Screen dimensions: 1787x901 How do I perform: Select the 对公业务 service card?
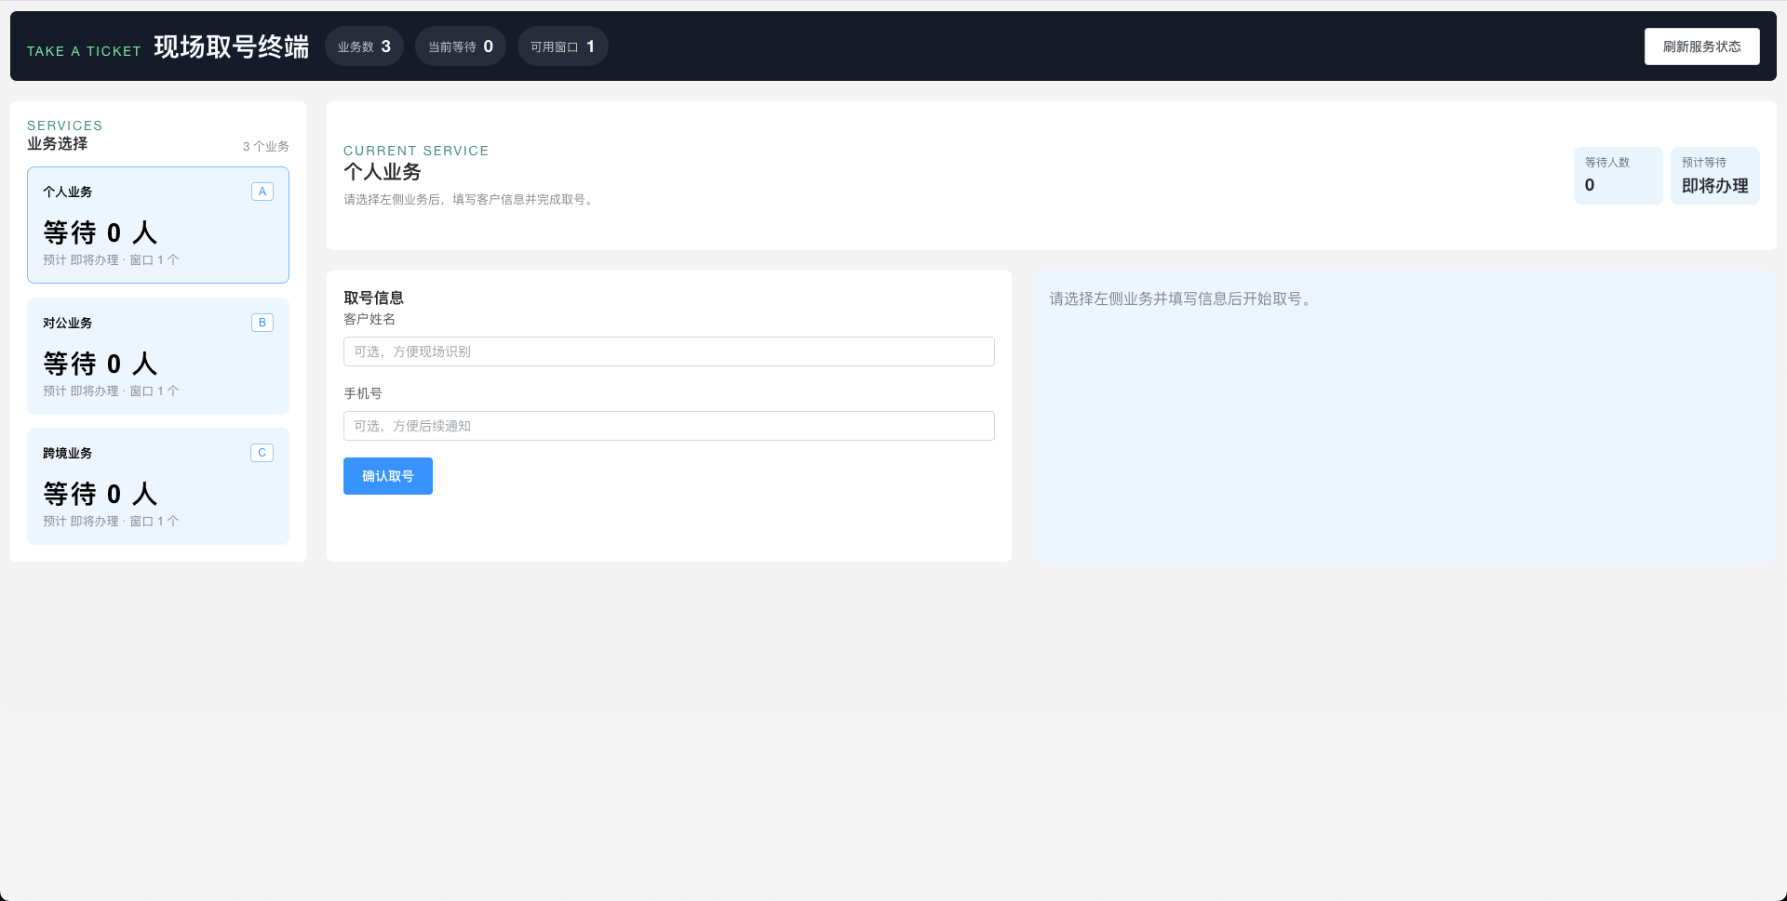158,356
